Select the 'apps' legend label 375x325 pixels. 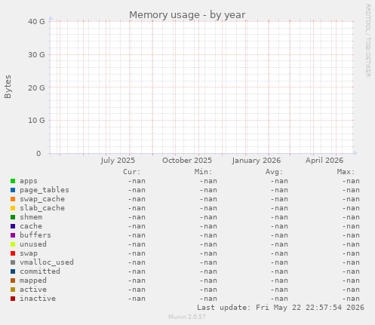coord(29,181)
